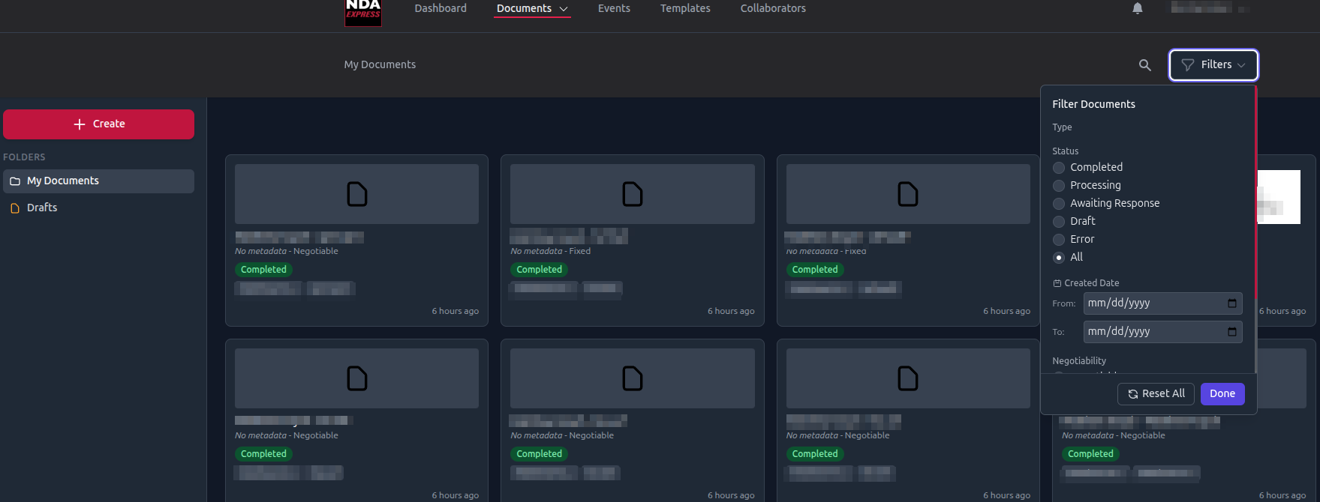Open the notifications bell

1138,8
